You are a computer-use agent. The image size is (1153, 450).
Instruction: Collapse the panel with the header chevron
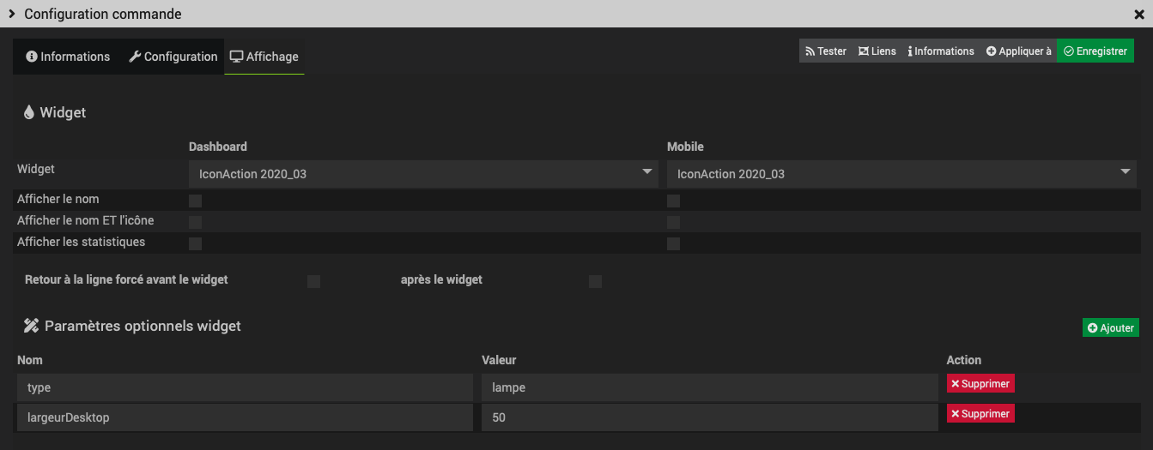tap(12, 14)
